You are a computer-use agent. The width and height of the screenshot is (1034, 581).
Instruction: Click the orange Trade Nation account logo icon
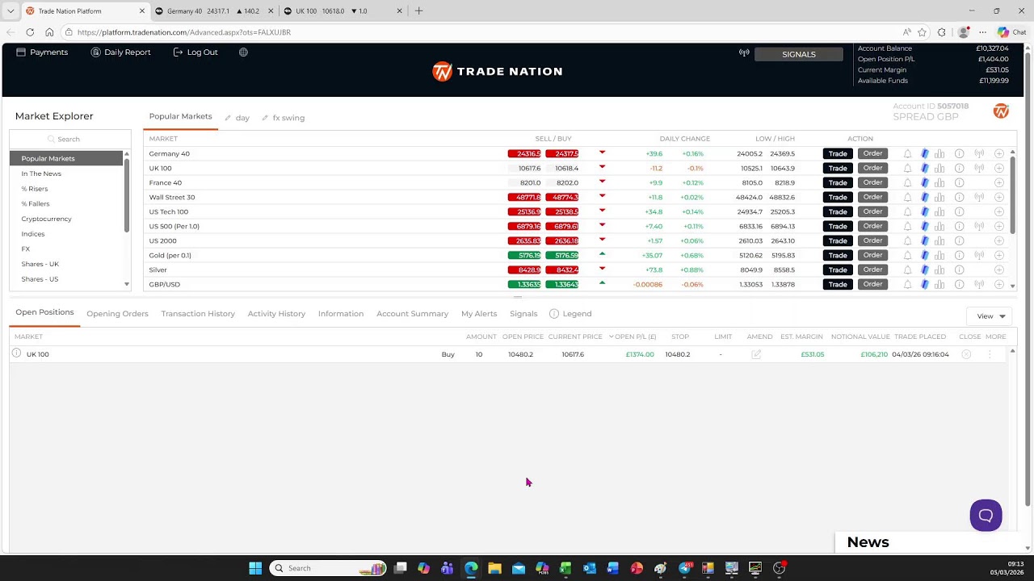click(x=1001, y=111)
